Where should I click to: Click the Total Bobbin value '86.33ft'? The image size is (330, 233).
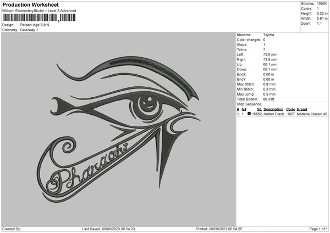pyautogui.click(x=269, y=99)
